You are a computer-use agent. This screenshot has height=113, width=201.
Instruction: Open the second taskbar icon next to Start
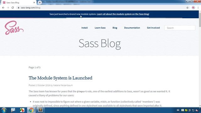coord(13,110)
